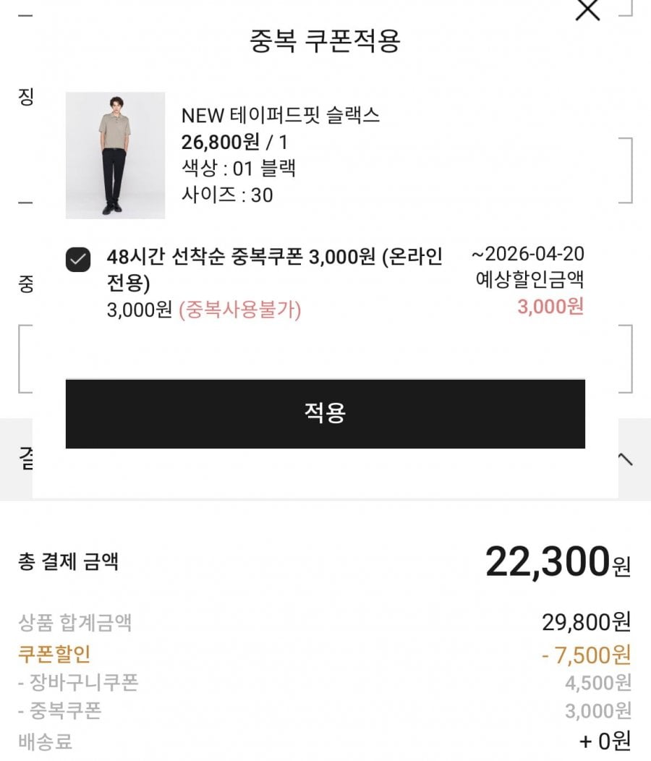Click the 상품 합계금액 row label
This screenshot has height=761, width=651.
click(x=75, y=621)
